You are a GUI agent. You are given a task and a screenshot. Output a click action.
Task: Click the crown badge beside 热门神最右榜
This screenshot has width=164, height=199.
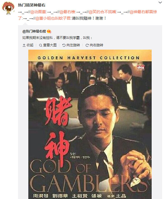point(49,31)
